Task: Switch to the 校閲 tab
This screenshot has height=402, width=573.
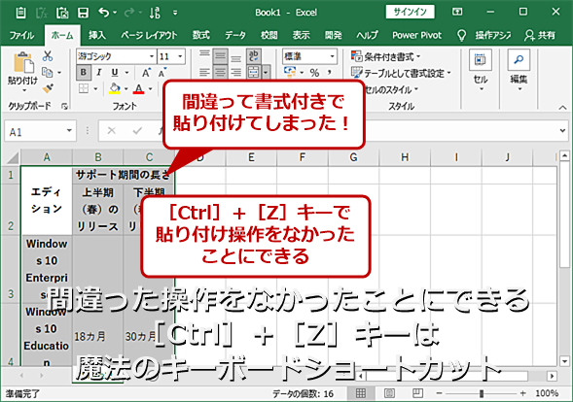Action: (269, 35)
